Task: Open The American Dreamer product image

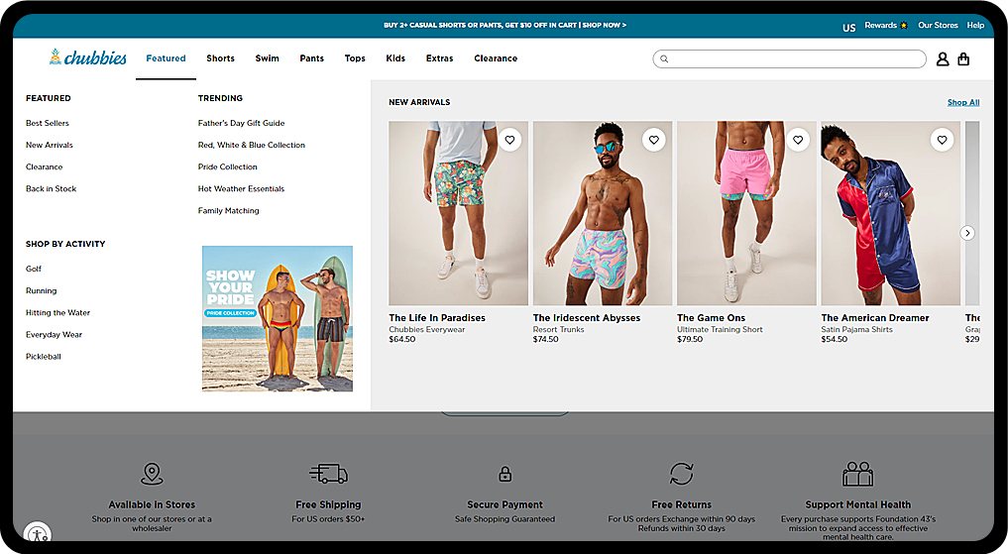Action: pyautogui.click(x=890, y=213)
